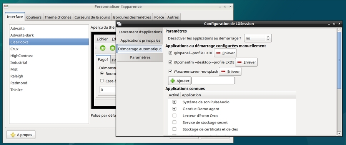Choose the Redmond theme

click(49, 83)
